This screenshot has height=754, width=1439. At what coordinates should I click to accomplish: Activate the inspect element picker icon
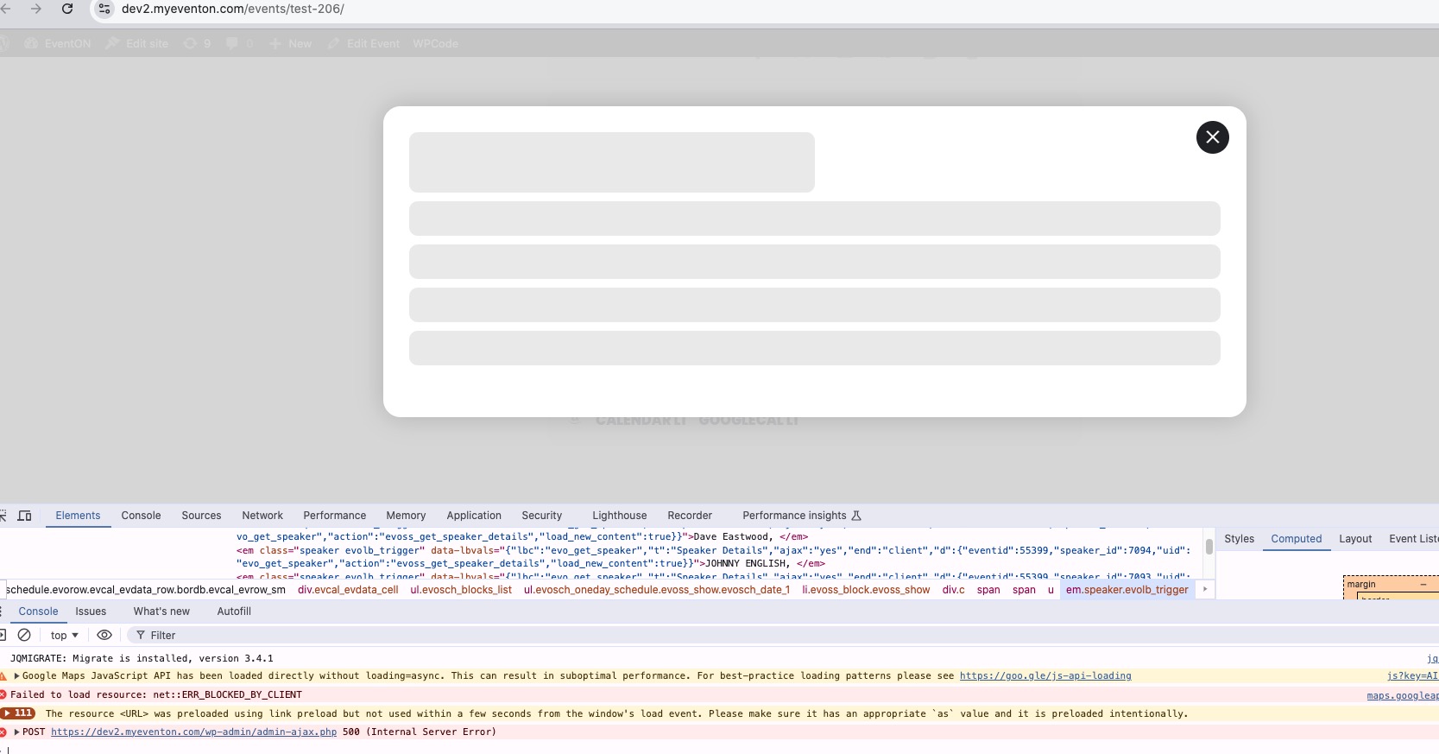click(x=3, y=516)
